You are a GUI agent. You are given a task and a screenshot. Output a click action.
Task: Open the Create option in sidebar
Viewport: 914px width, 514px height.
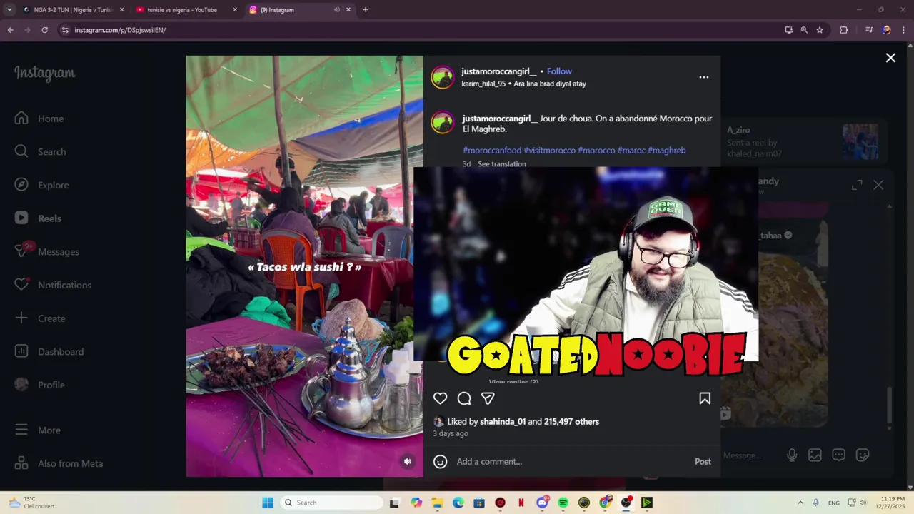click(41, 318)
